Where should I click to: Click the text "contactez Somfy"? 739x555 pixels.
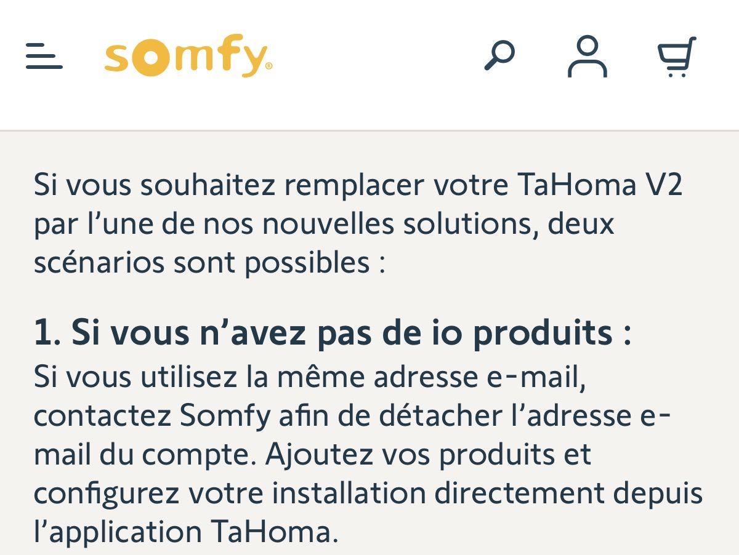click(152, 416)
